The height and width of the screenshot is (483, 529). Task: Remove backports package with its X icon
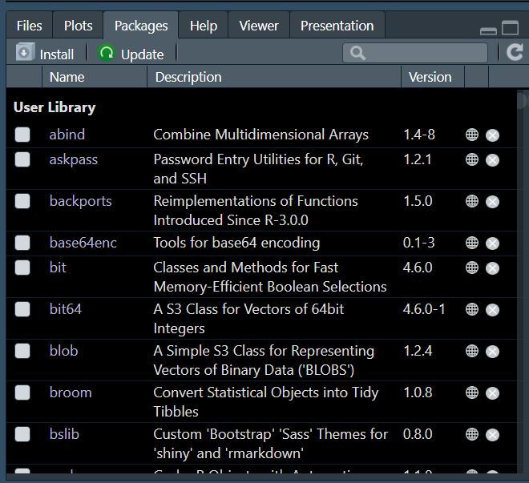point(492,202)
